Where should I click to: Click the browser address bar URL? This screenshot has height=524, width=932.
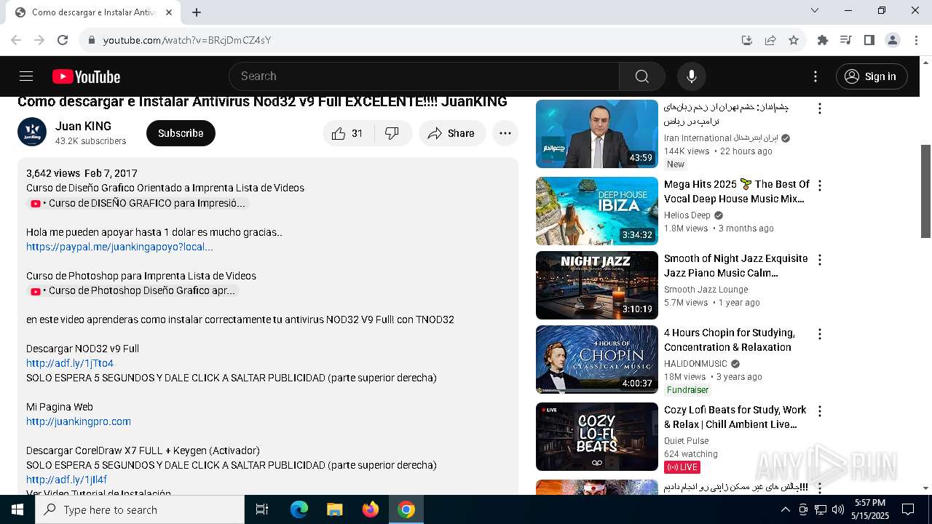click(187, 40)
